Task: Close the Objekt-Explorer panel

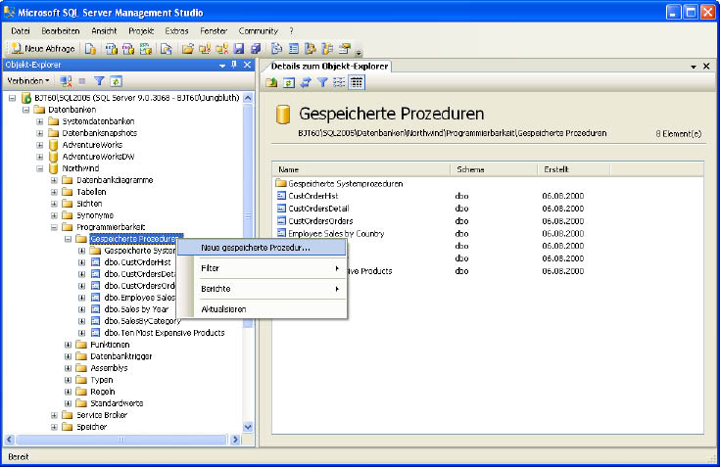Action: (247, 65)
